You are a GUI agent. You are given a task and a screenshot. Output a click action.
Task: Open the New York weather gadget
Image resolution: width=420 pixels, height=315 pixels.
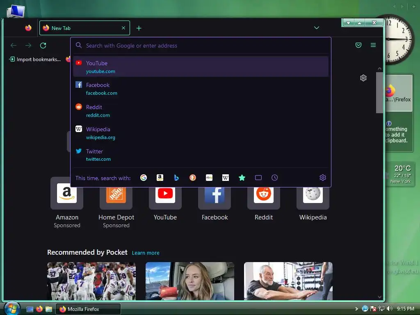pos(400,174)
